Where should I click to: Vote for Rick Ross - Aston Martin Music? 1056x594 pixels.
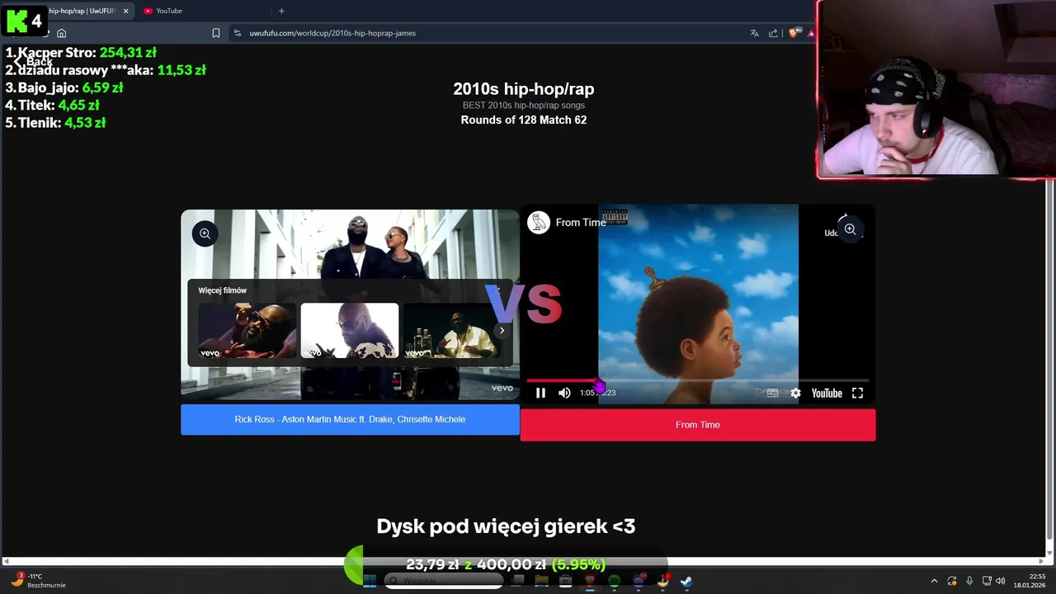coord(350,419)
